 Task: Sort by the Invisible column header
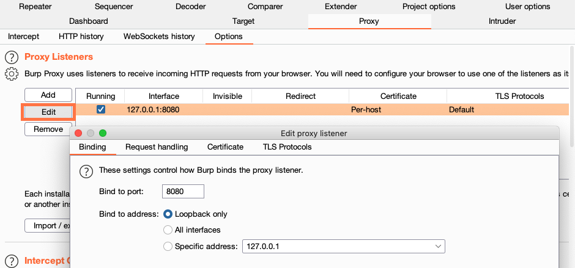(x=228, y=96)
